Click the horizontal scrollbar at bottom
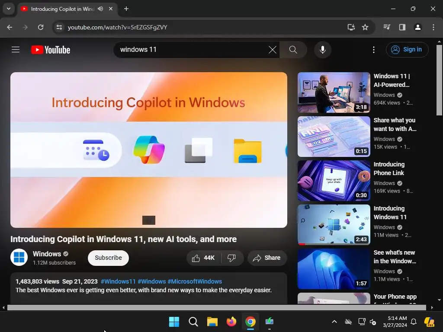This screenshot has width=443, height=332. [216, 308]
